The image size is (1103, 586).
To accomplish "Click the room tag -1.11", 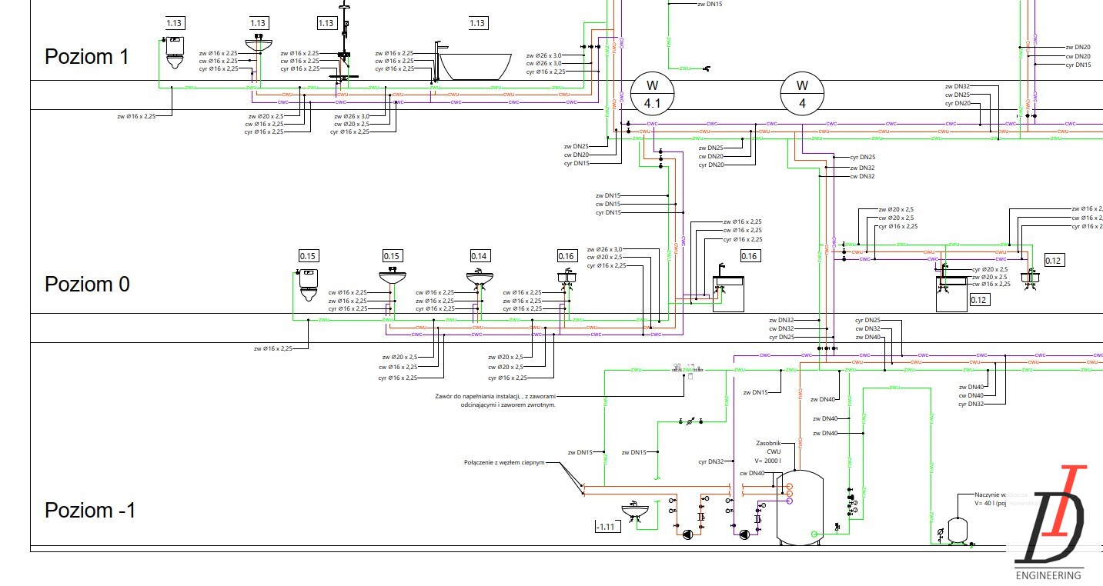I will click(607, 526).
